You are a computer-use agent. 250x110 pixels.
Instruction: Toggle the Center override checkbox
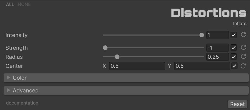pos(234,66)
